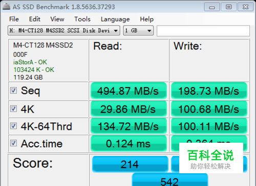Image resolution: width=256 pixels, height=186 pixels.
Task: Toggle the Seq test checkbox
Action: pos(13,91)
